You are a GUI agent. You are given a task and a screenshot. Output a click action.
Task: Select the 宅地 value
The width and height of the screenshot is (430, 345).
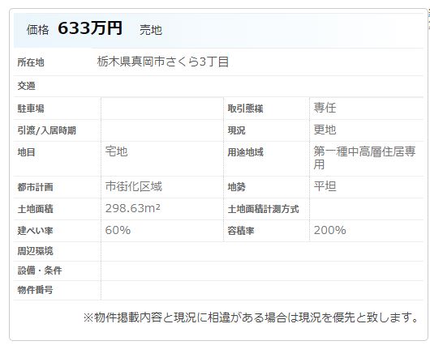(117, 151)
